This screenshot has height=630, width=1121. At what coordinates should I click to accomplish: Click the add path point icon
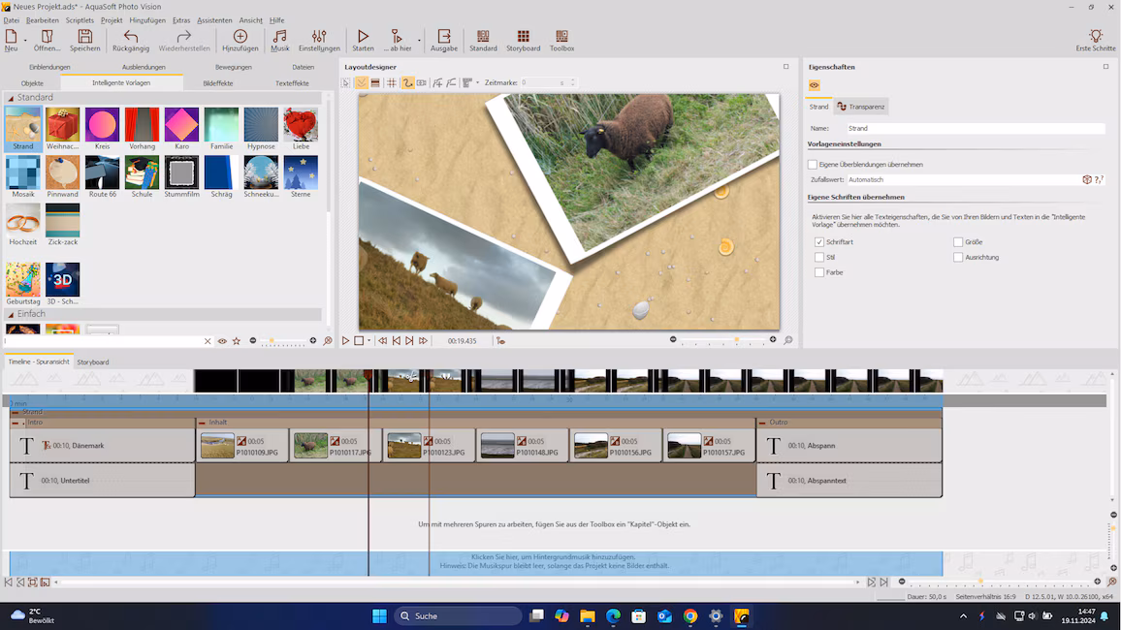point(437,82)
